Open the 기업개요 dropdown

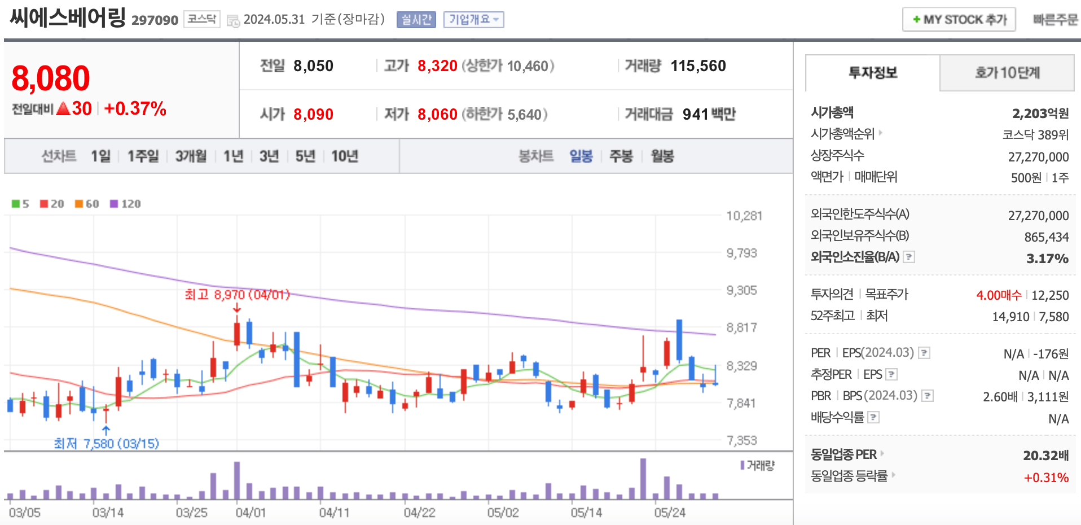473,20
